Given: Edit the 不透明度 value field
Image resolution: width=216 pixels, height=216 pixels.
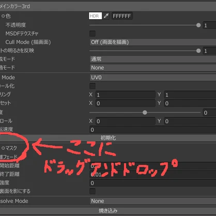Looking at the screenshot, I should pyautogui.click(x=209, y=25).
